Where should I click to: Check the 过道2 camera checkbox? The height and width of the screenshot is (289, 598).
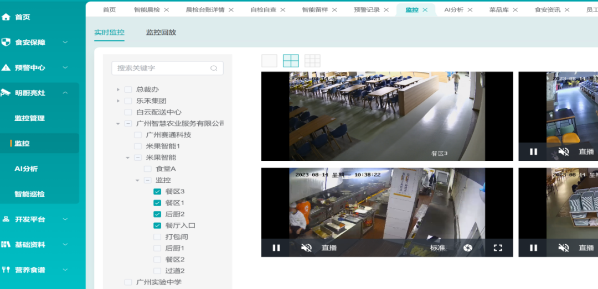click(157, 271)
